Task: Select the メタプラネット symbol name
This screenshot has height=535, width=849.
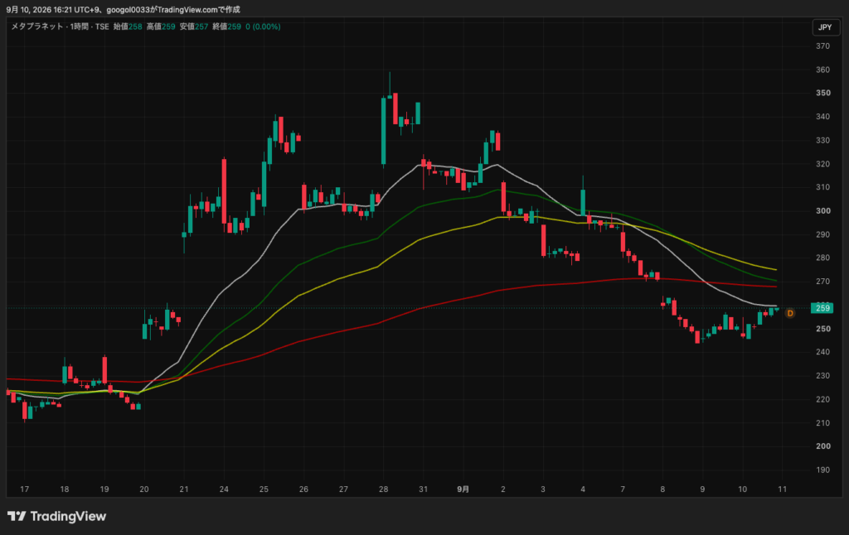Action: pyautogui.click(x=37, y=27)
